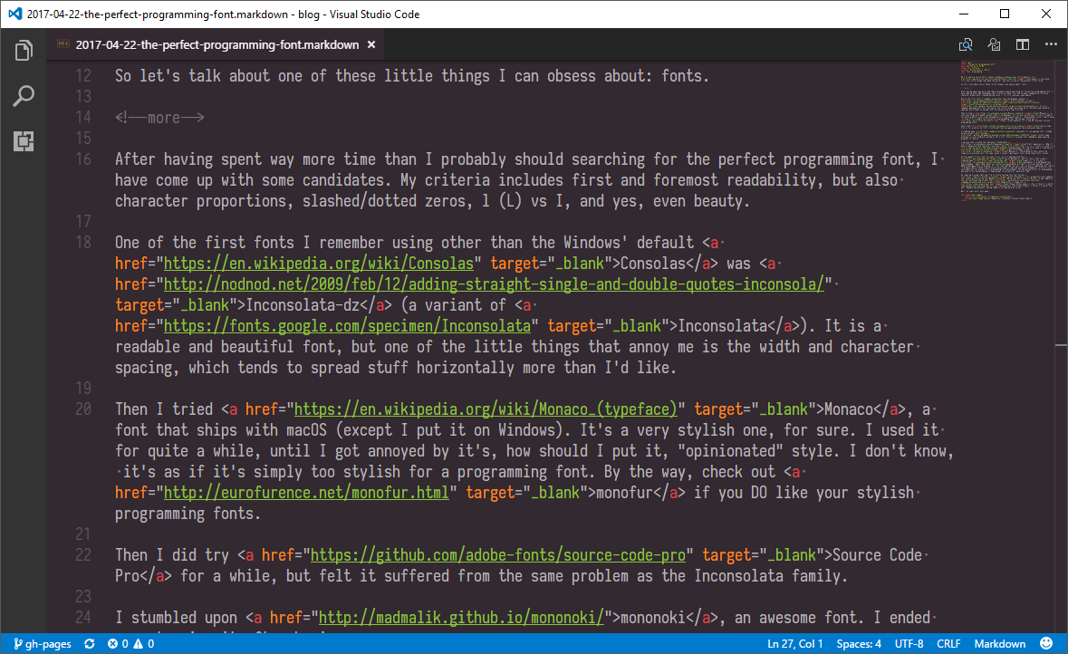Switch branch via gh-pages in status bar
This screenshot has height=654, width=1068.
[x=44, y=644]
